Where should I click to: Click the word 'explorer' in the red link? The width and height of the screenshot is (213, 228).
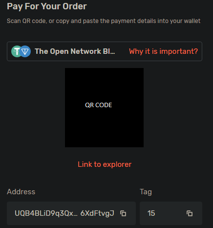117,164
